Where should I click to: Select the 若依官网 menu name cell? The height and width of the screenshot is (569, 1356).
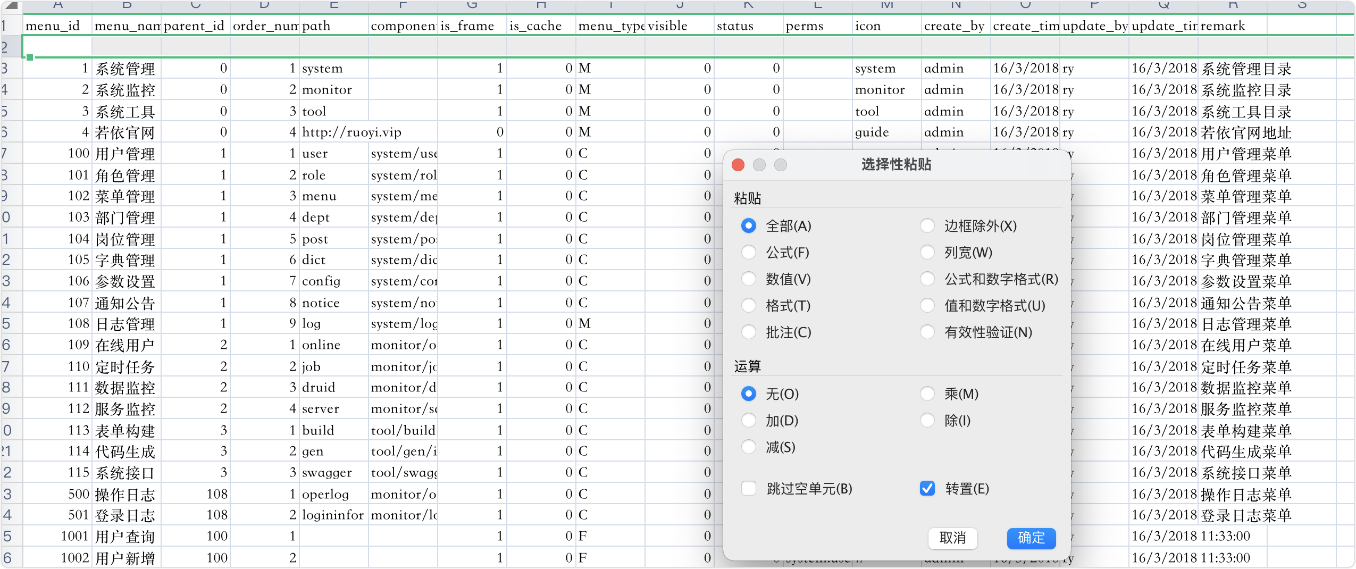pyautogui.click(x=126, y=132)
